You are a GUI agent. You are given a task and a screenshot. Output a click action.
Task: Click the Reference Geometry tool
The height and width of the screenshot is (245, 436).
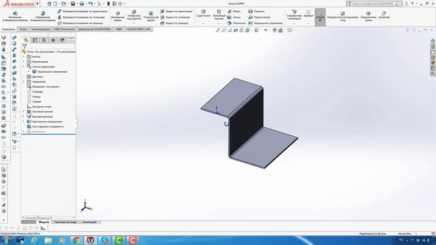click(294, 15)
